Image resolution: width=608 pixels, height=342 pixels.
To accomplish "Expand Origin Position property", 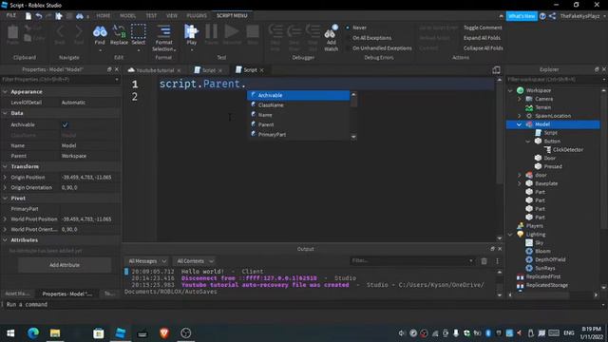I will point(5,178).
